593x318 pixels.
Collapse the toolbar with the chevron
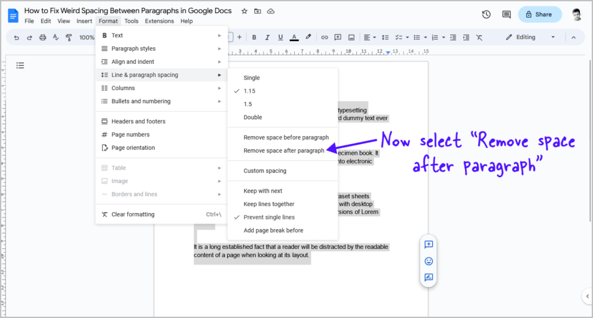[x=574, y=37]
